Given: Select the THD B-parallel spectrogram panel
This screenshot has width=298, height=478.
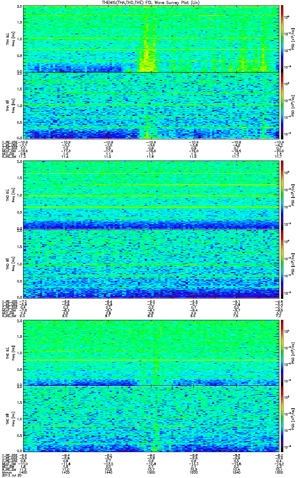Looking at the screenshot, I should (x=151, y=263).
